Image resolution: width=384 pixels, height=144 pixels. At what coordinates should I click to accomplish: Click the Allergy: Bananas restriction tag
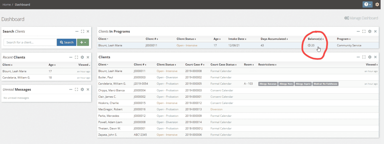268,84
